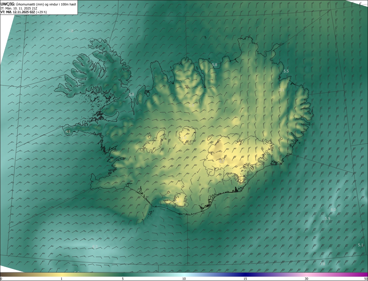Viewport: 368px width, 281px height.
Task: Click the "1" tick label on the color scale
Action: click(x=62, y=279)
